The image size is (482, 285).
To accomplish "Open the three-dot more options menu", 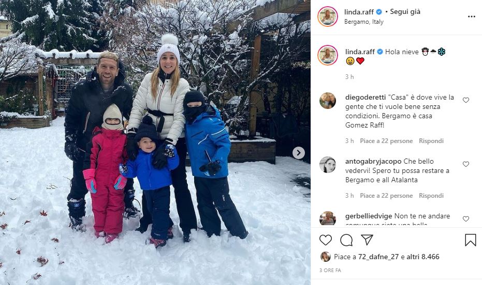I will coord(472,17).
